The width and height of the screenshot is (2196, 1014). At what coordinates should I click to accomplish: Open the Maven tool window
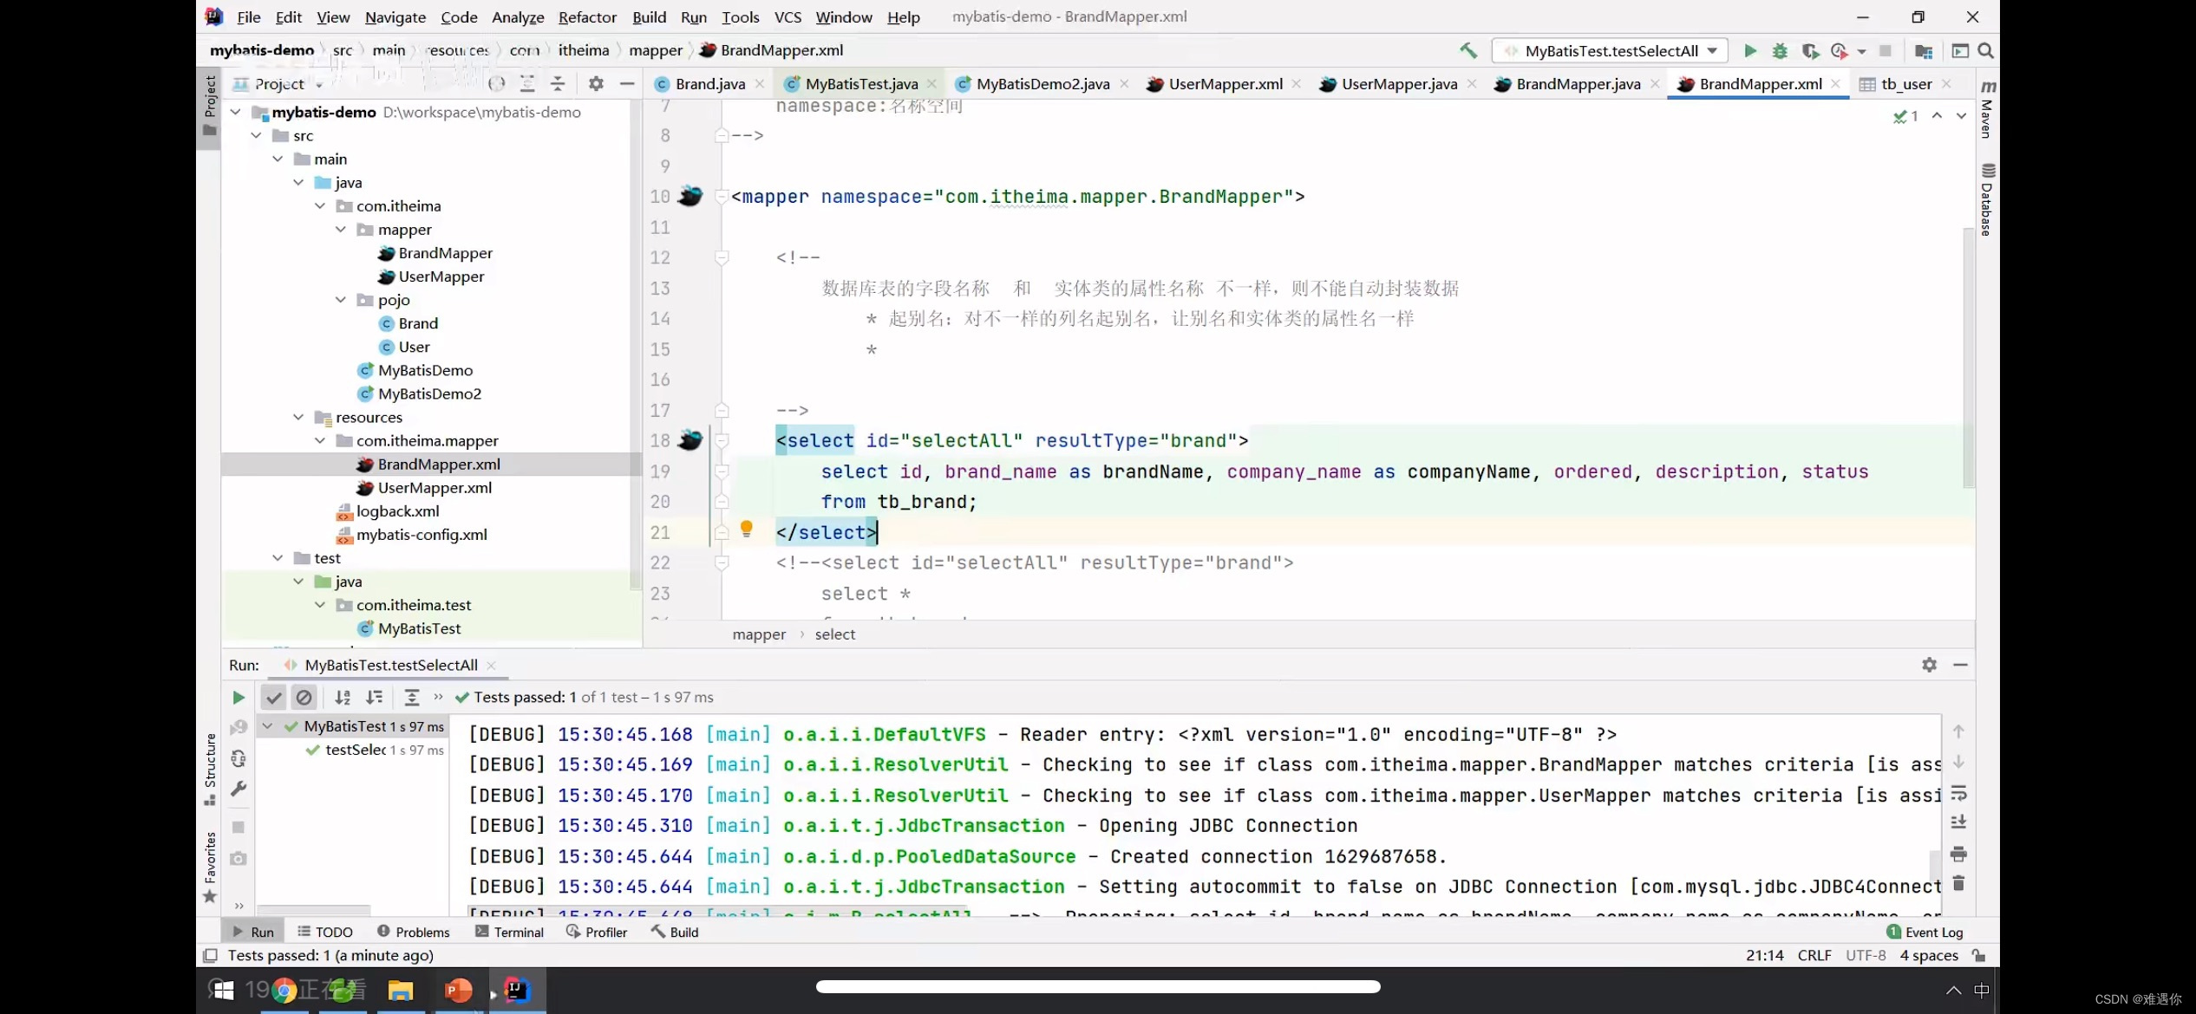point(1988,108)
